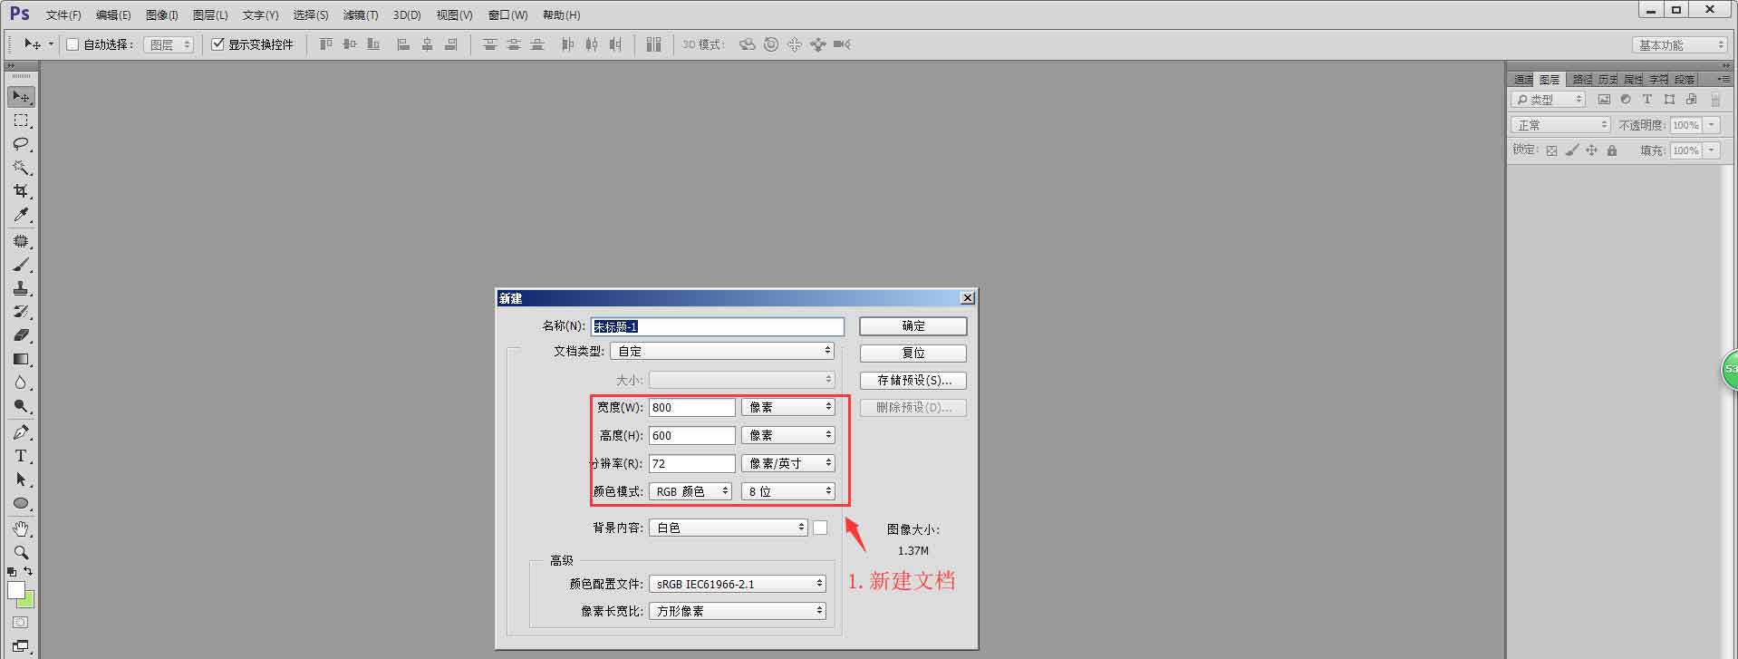The height and width of the screenshot is (659, 1738).
Task: Toggle the adjustment layer filter
Action: [1626, 100]
